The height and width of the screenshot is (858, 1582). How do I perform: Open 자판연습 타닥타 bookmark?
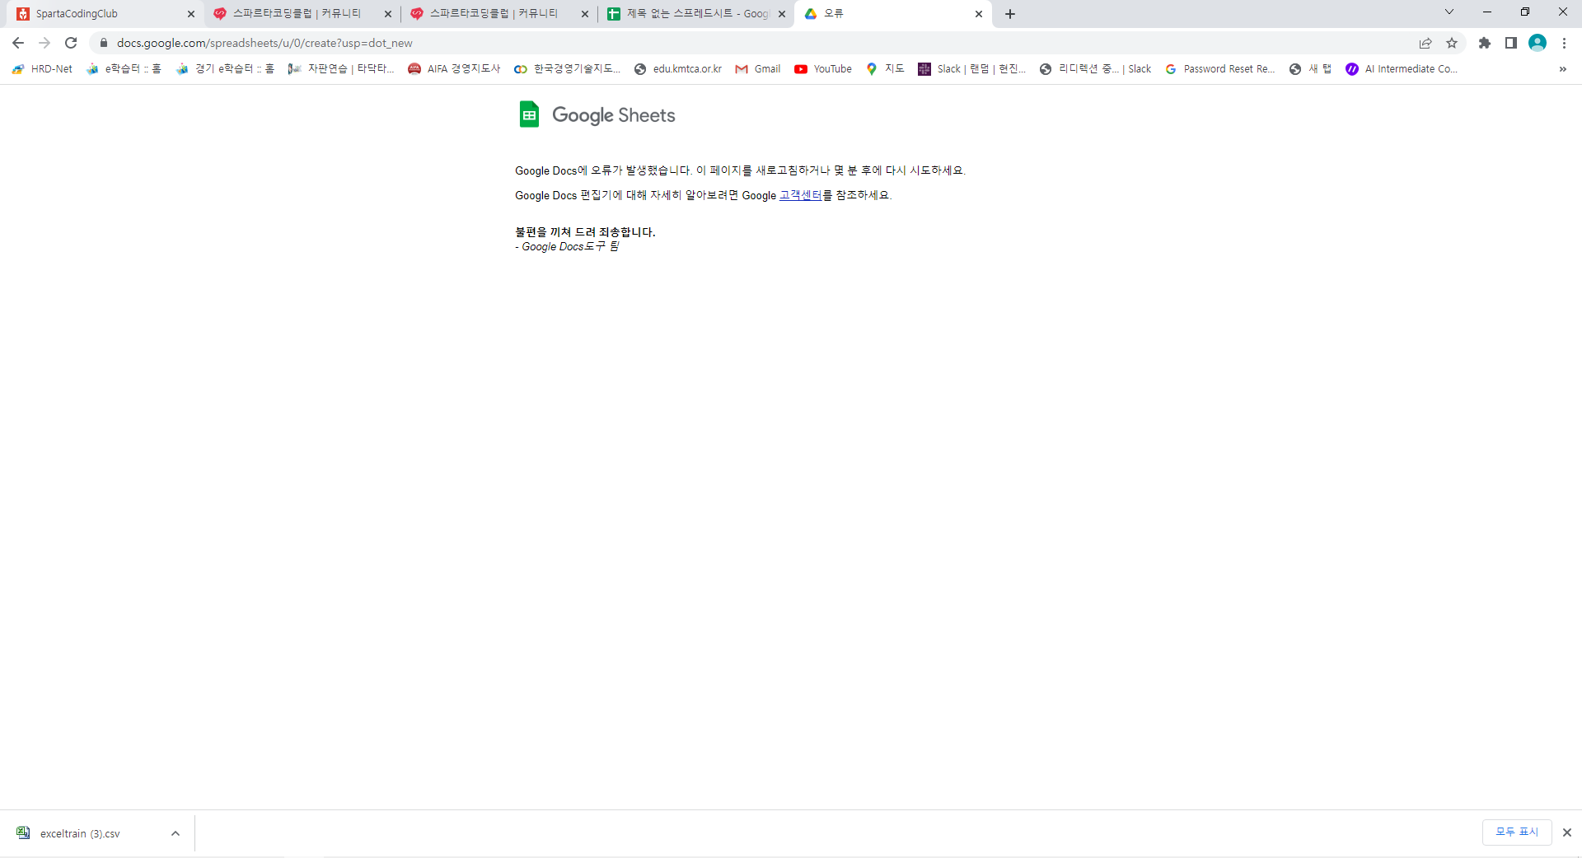[x=341, y=69]
